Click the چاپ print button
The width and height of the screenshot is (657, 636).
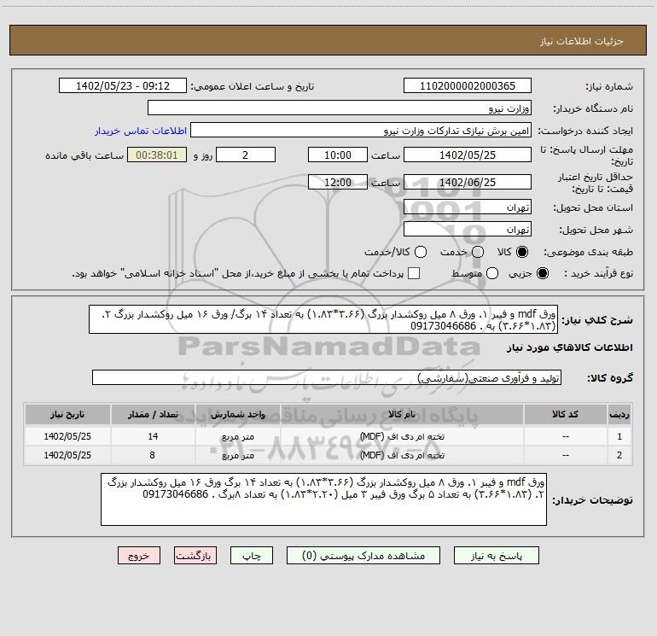click(252, 556)
